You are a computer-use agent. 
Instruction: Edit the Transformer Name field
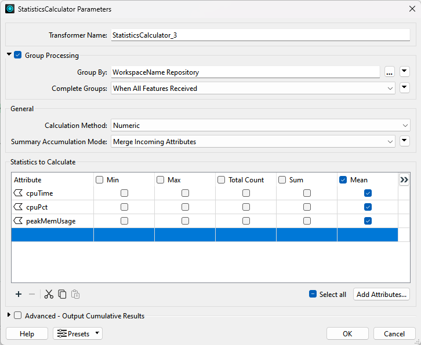click(x=260, y=35)
